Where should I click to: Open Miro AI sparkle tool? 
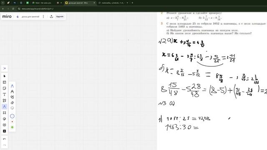pos(5,68)
